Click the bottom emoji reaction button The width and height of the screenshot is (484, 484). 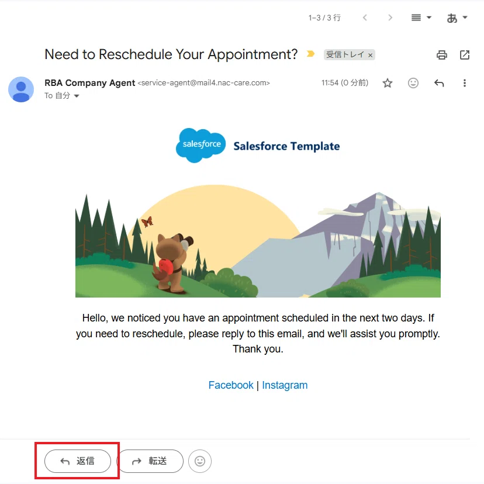[x=200, y=461]
